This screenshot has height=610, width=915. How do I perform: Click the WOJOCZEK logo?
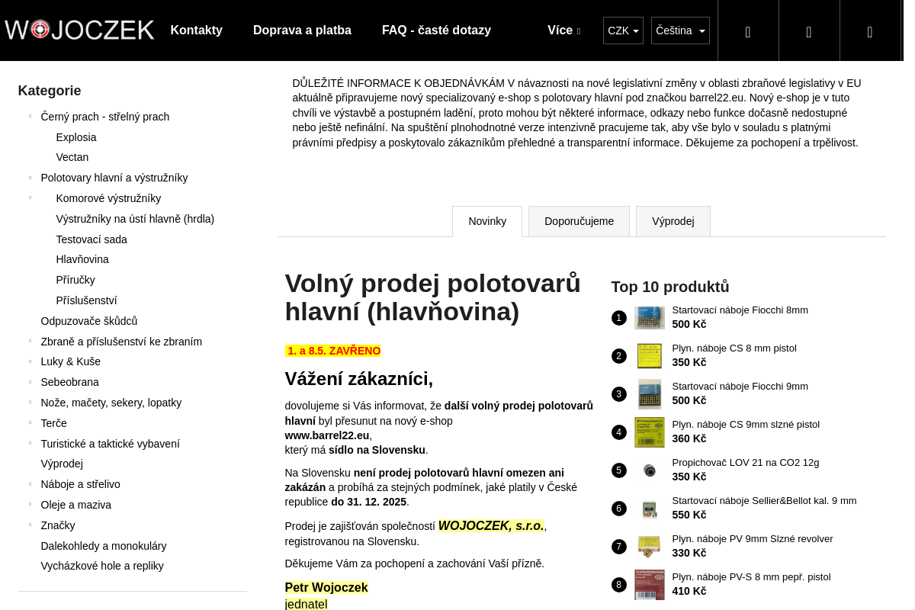click(79, 30)
